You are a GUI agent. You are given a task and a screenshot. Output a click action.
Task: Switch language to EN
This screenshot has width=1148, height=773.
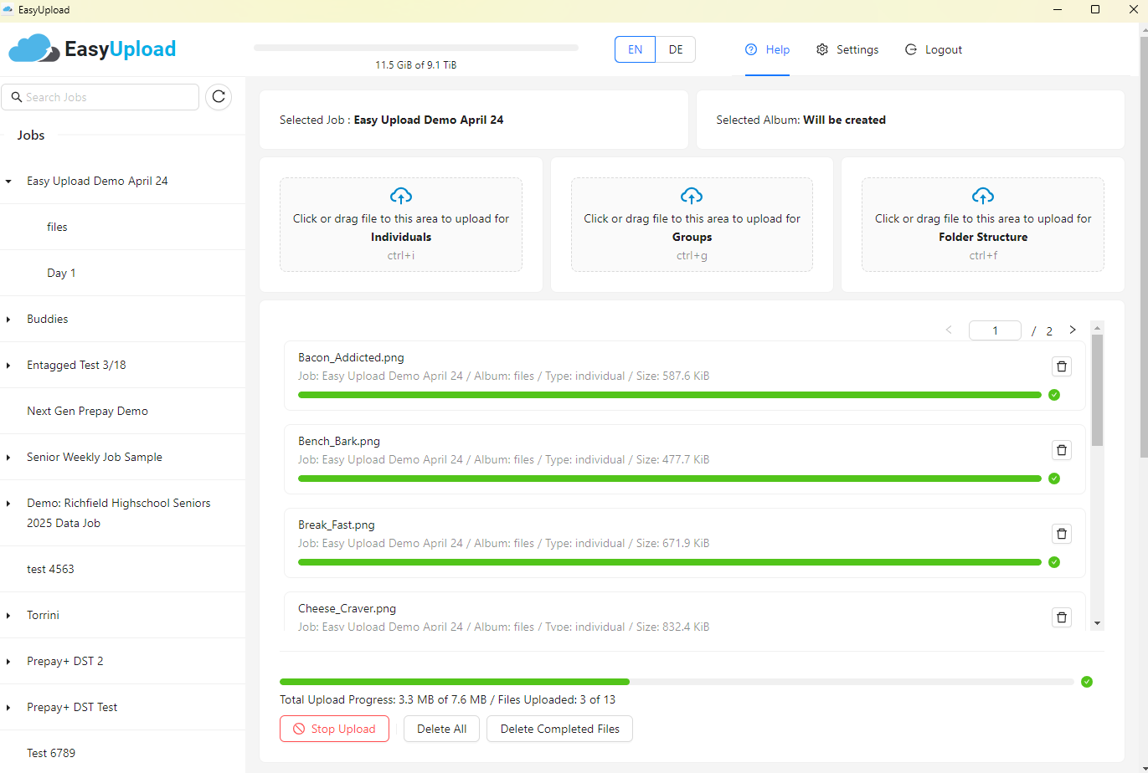(x=636, y=49)
